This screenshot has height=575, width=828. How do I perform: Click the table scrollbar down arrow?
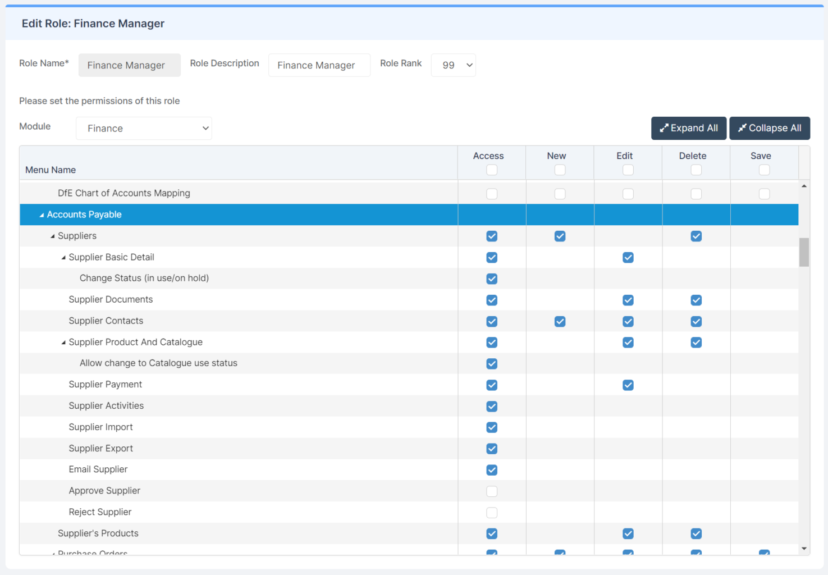click(804, 549)
